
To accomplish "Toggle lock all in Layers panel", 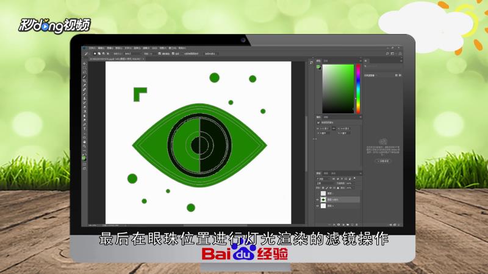I will (x=338, y=188).
